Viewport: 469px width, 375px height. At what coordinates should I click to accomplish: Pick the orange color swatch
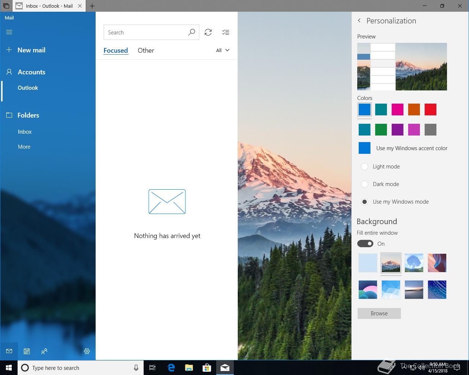[414, 109]
